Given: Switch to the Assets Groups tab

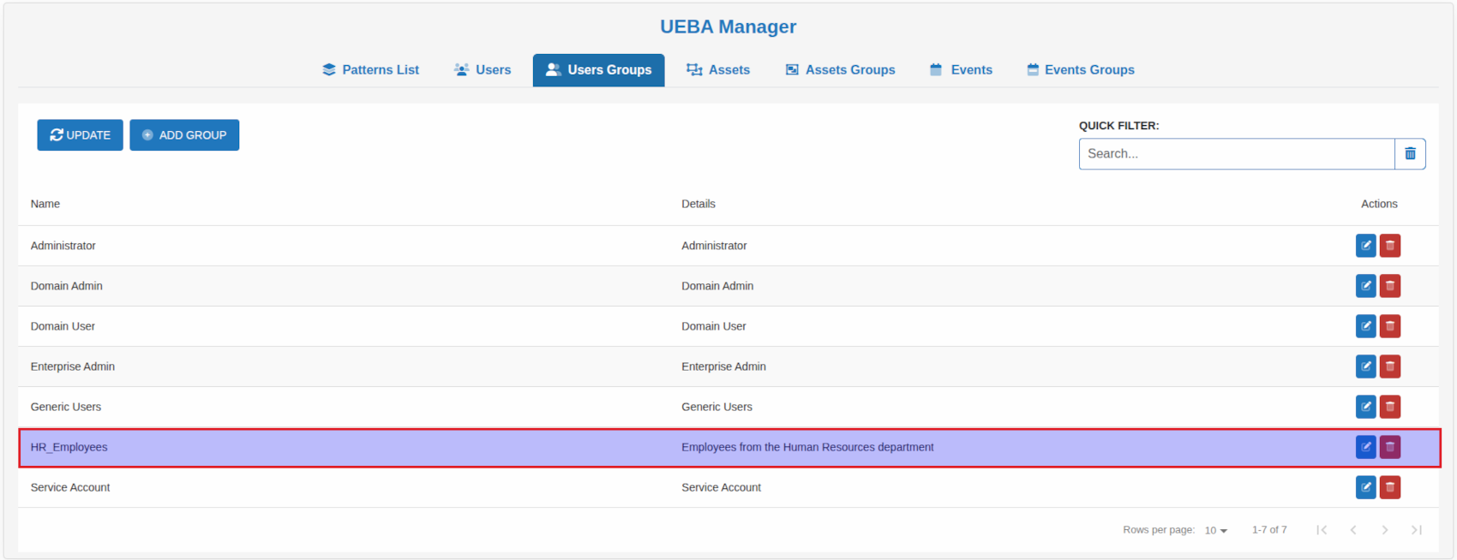Looking at the screenshot, I should pyautogui.click(x=840, y=70).
